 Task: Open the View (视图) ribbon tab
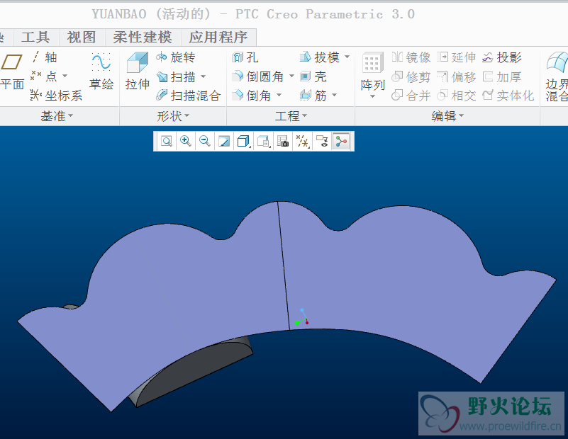point(82,37)
